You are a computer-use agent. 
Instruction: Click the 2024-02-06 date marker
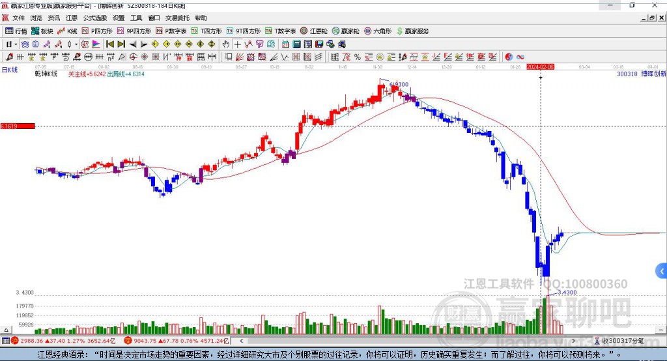tap(540, 67)
